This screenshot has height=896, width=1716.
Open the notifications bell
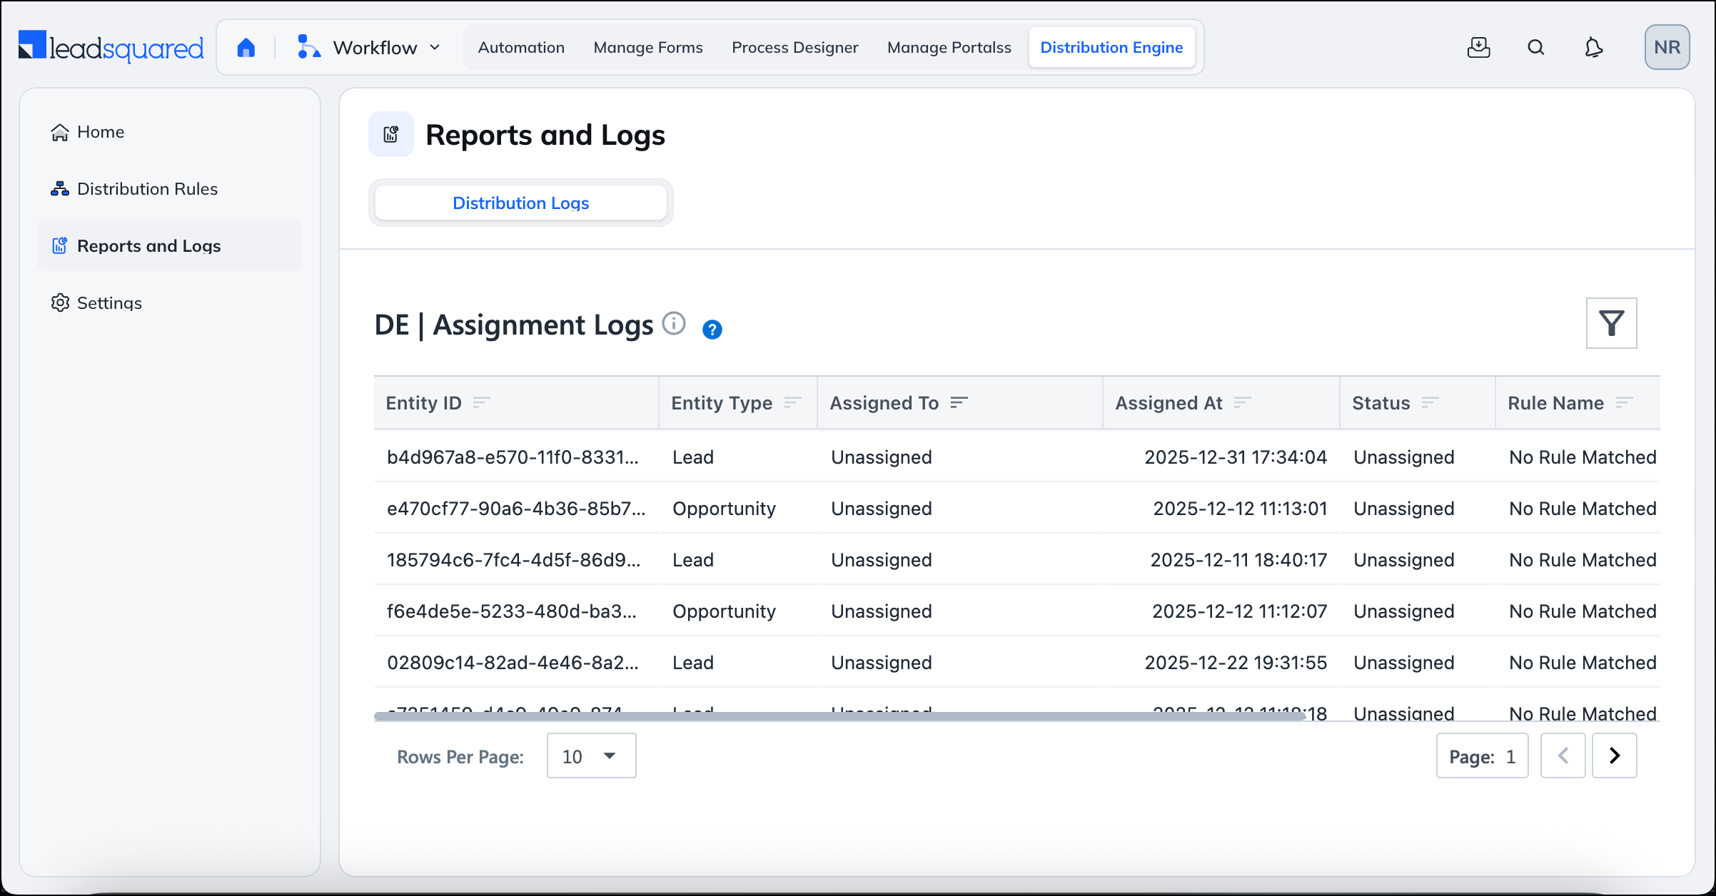[1593, 47]
